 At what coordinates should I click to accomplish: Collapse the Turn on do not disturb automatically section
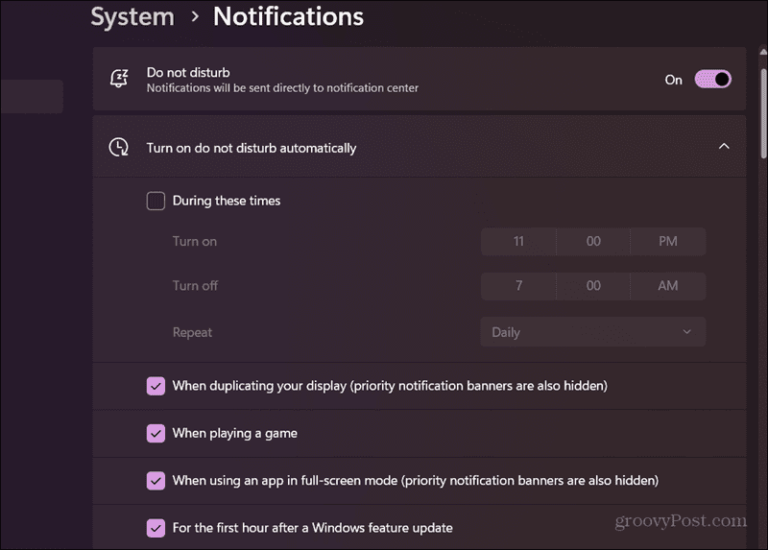(724, 147)
